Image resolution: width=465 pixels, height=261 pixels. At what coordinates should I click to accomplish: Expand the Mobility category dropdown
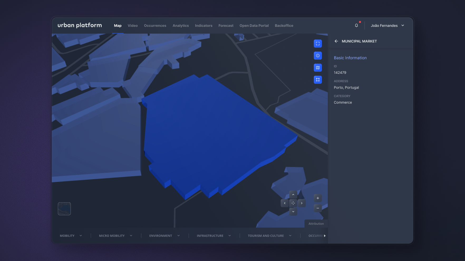click(x=71, y=236)
